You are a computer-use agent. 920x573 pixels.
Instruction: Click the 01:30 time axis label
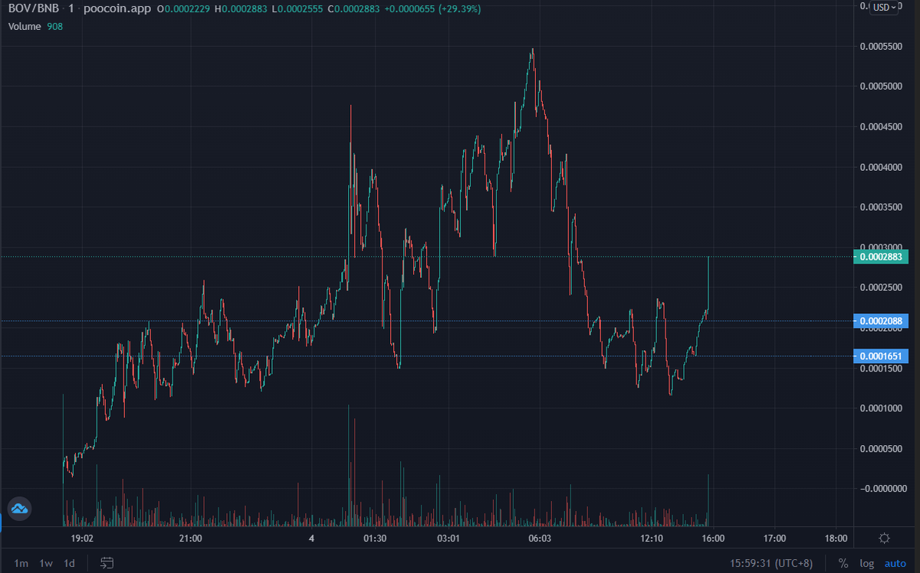click(375, 539)
